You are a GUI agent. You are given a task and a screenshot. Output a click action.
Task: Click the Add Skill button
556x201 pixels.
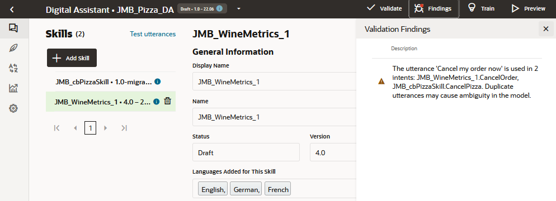(72, 58)
